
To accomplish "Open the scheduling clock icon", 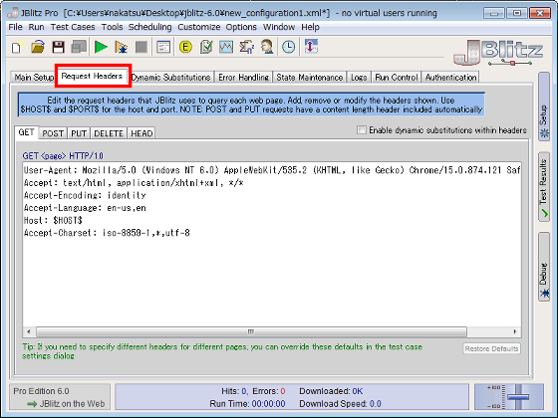I will click(x=288, y=47).
